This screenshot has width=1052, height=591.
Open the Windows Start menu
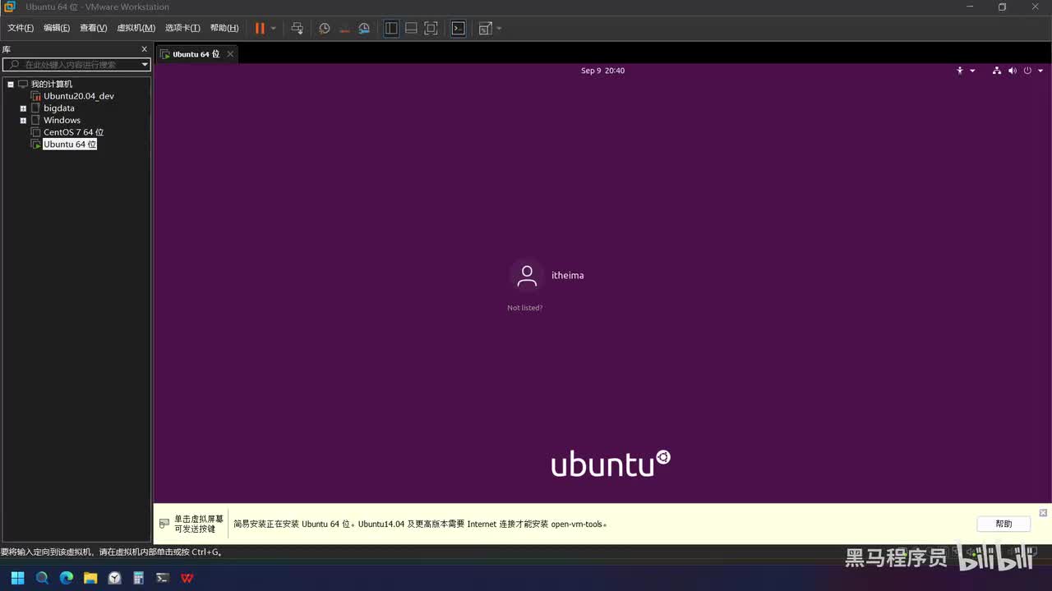point(17,578)
